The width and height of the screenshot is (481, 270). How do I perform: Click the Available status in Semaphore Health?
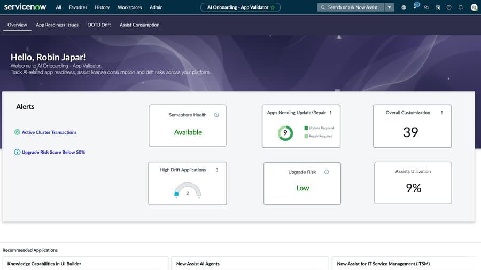click(188, 132)
